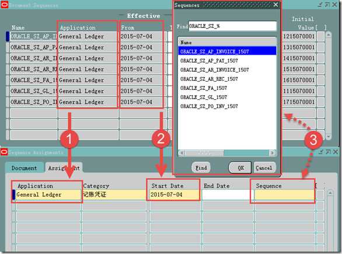Click the ORACLE_SZ_GL_1 name cell

pos(34,91)
